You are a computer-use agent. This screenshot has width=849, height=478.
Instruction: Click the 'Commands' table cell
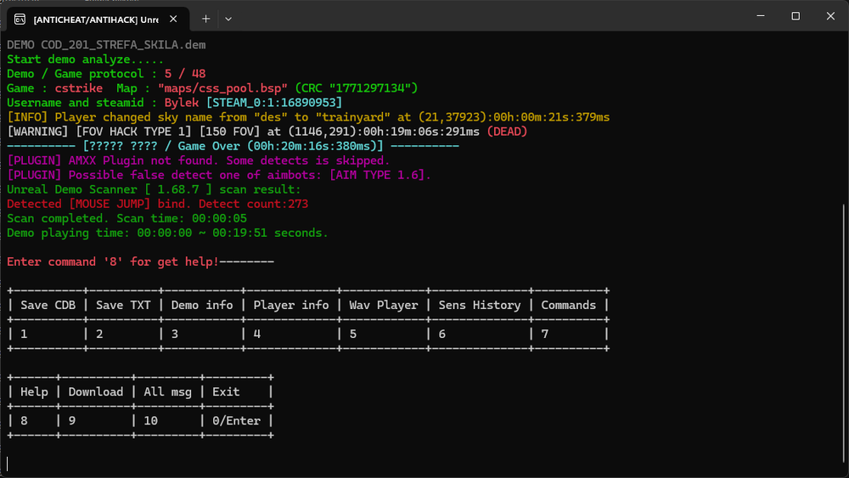(569, 306)
